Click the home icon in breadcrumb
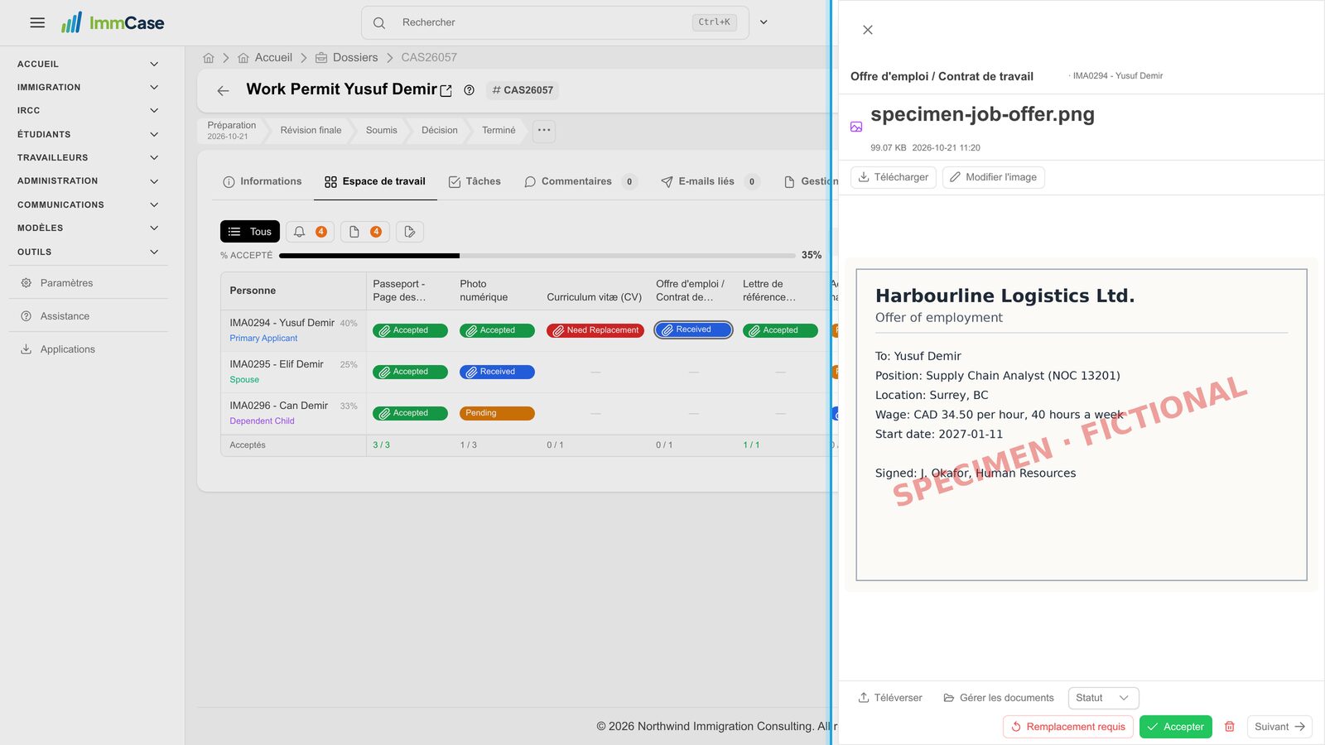 tap(209, 58)
